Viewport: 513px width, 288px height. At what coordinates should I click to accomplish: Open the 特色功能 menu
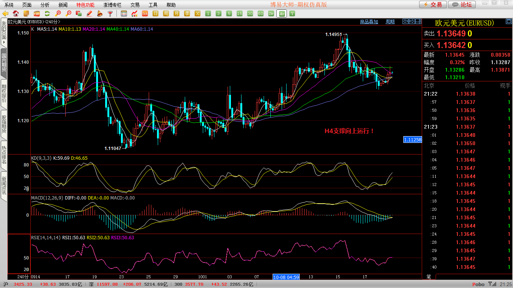[x=86, y=5]
